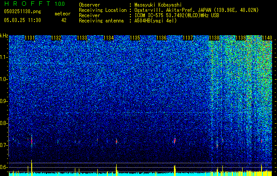Click the meteor label

click(x=63, y=14)
